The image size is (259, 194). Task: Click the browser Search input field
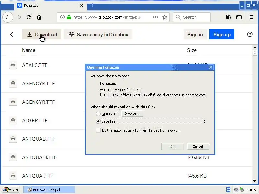click(x=192, y=17)
